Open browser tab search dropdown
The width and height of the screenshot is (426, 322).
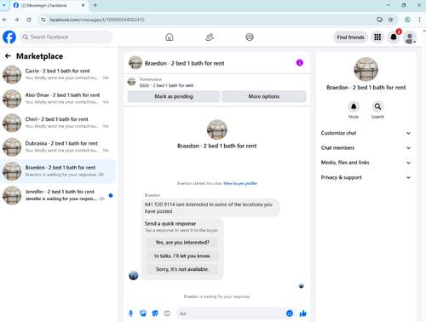point(4,5)
